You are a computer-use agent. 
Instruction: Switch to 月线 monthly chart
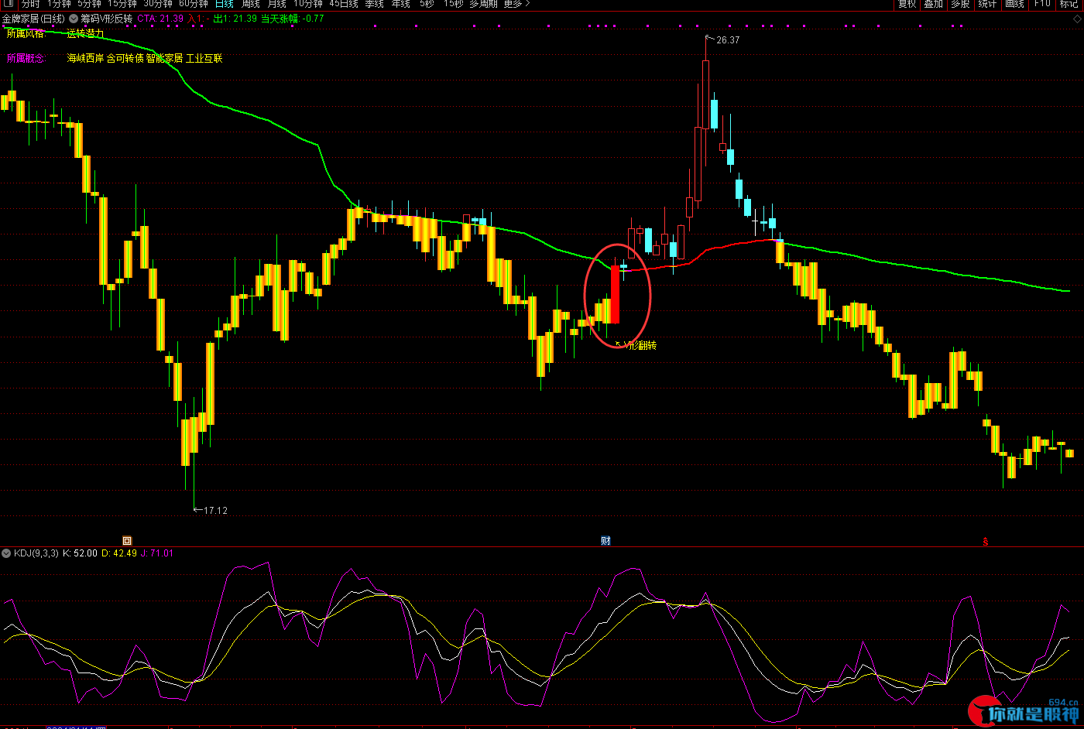277,4
